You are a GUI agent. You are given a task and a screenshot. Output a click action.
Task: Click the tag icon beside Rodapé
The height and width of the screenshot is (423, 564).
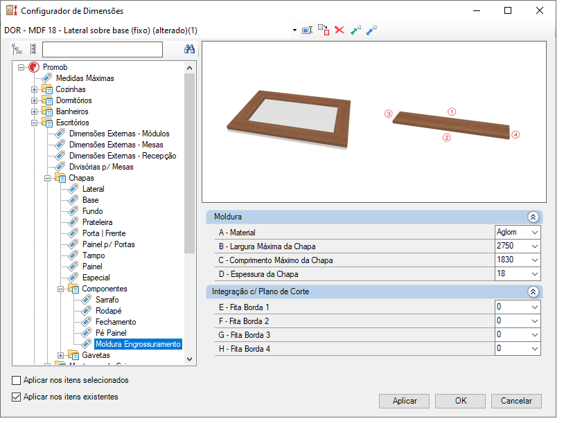(87, 311)
